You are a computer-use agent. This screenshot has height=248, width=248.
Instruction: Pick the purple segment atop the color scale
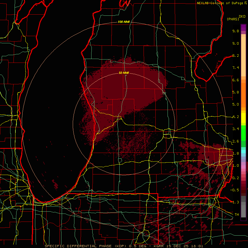(243, 28)
